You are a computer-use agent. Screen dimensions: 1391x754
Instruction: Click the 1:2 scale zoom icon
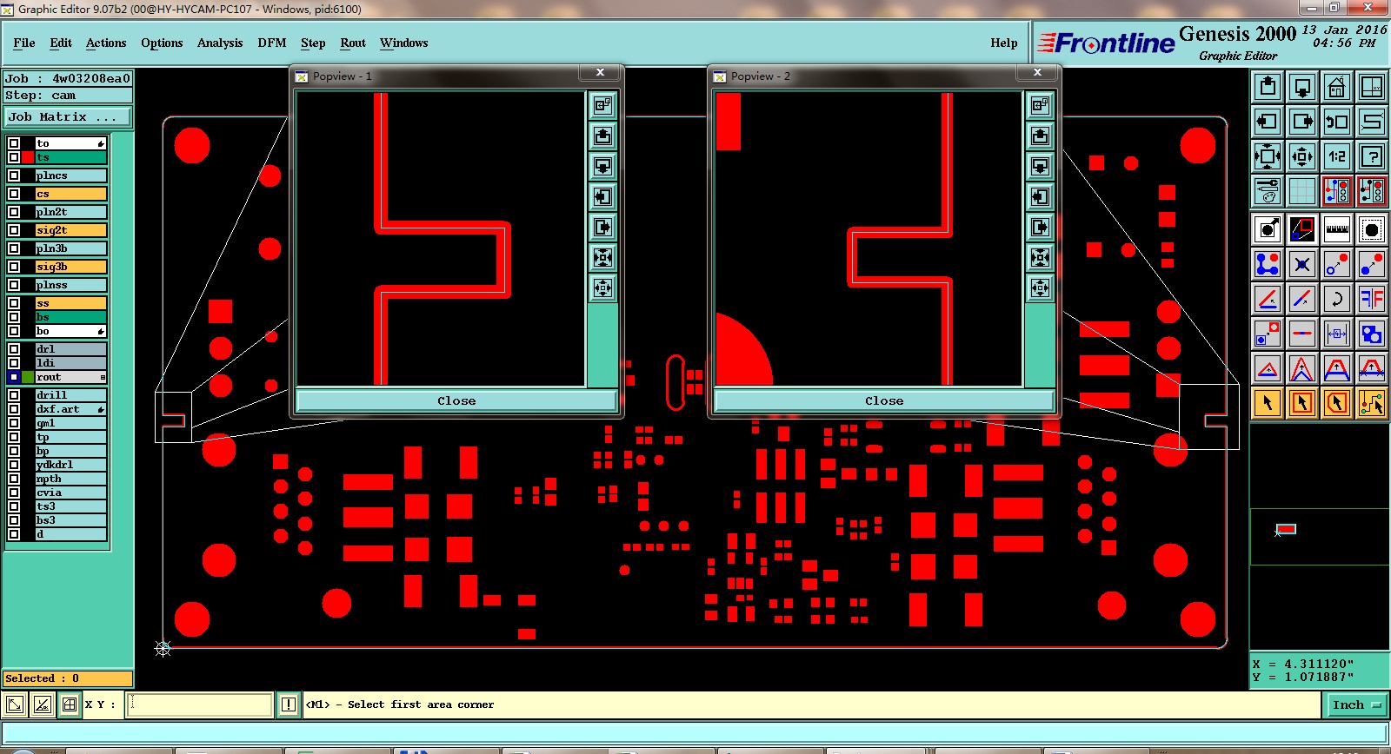click(x=1337, y=156)
